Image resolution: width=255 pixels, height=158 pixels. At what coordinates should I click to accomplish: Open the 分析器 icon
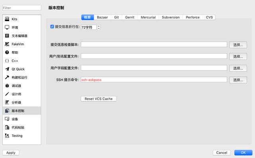pos(7,102)
